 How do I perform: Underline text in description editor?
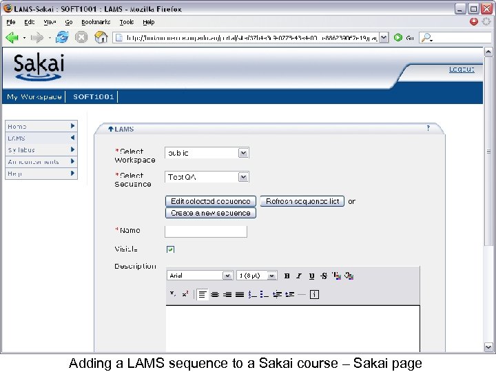[x=311, y=276]
